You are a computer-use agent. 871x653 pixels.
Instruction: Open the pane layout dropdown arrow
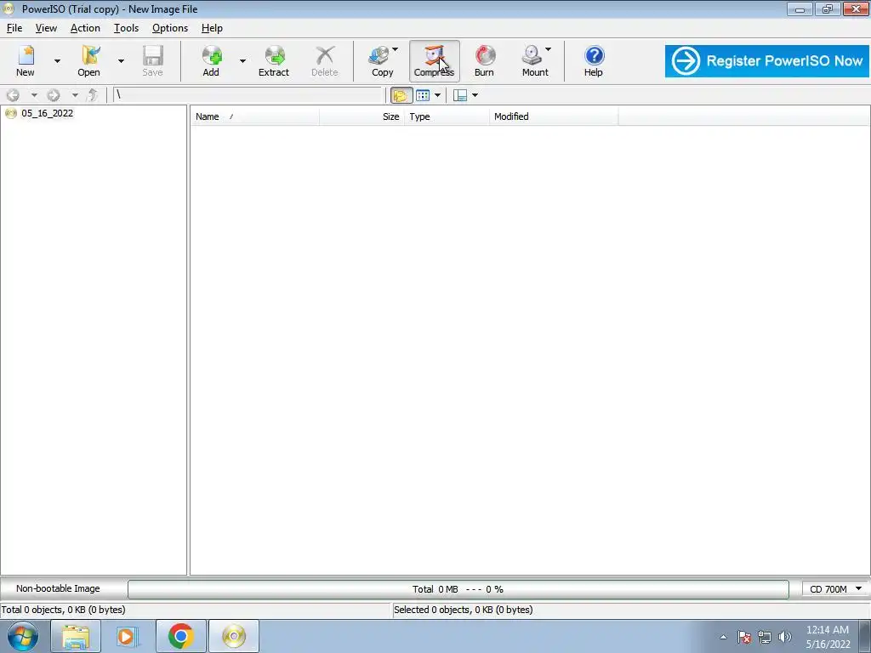point(475,95)
